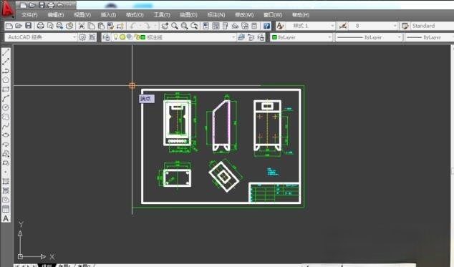This screenshot has width=454, height=267.
Task: Click the Sheet Set Manager icon
Action: (x=235, y=26)
